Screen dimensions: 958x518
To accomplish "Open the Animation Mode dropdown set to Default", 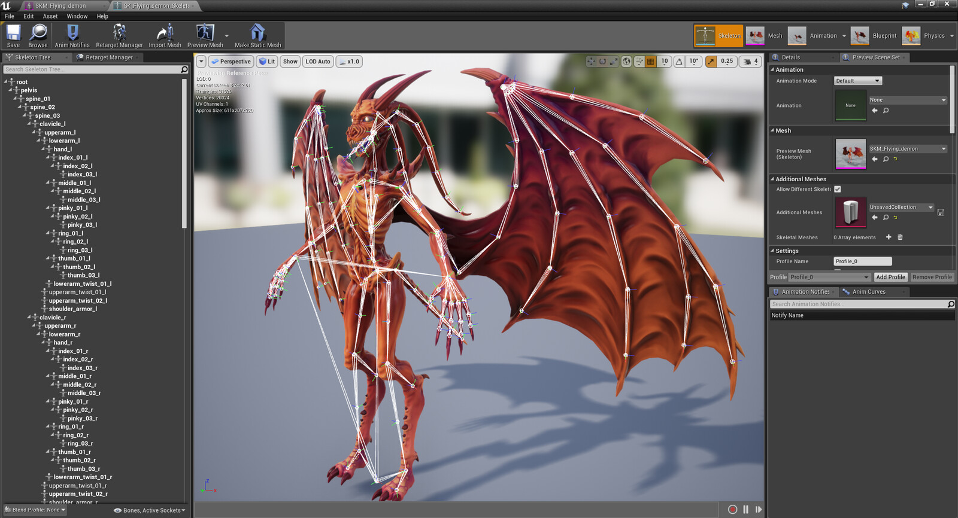I will (x=857, y=81).
